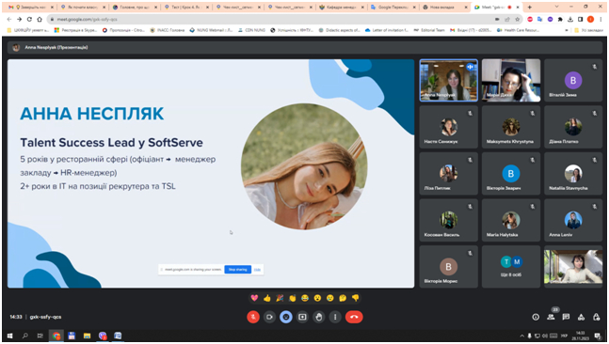Send the party popper reaction

280,298
